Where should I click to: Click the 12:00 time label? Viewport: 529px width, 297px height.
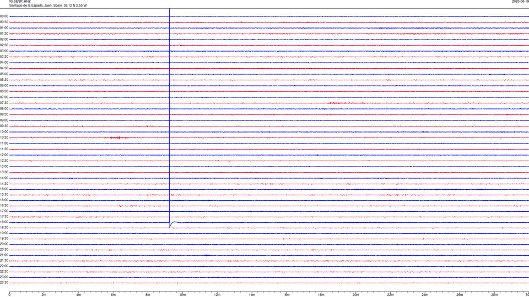(4, 155)
